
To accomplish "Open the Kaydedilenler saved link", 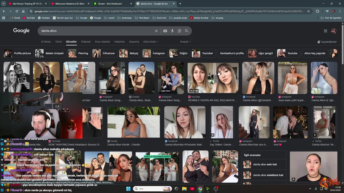I will click(327, 42).
